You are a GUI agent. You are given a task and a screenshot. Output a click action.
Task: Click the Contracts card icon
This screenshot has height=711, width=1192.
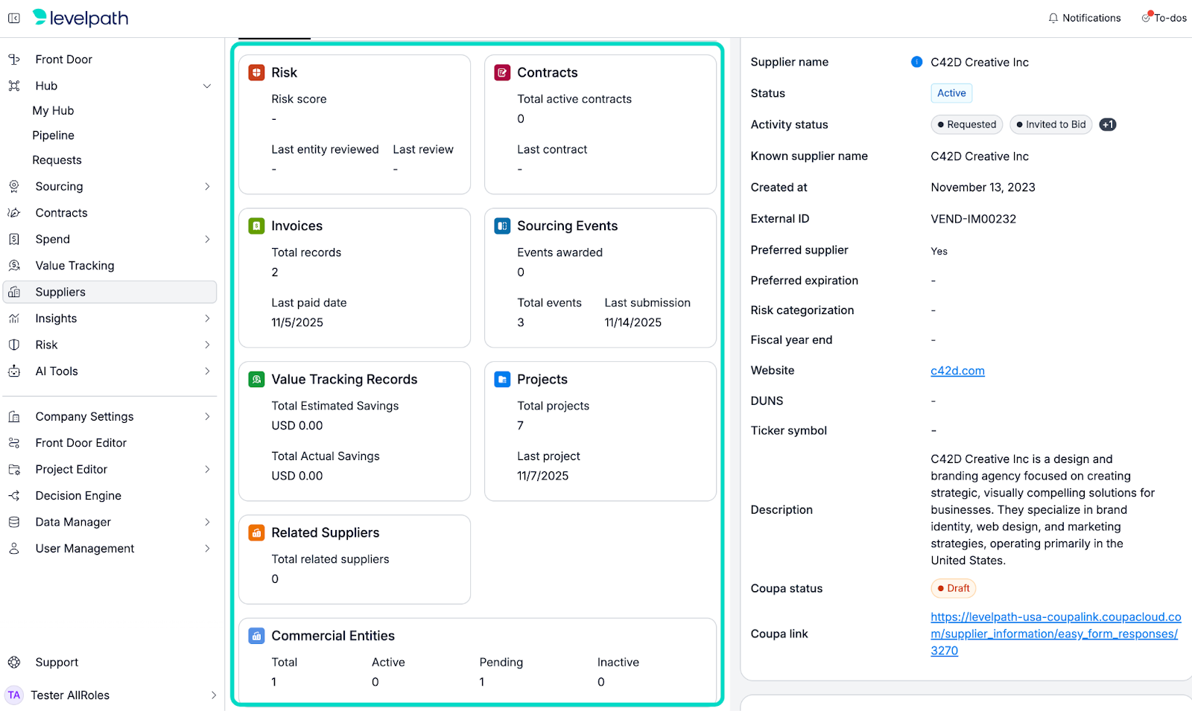pyautogui.click(x=502, y=72)
